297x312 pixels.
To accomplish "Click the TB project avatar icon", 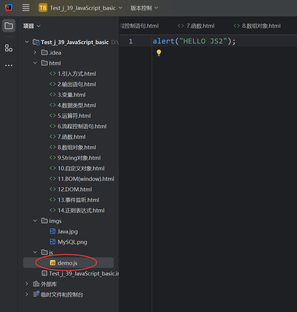I will tap(43, 8).
